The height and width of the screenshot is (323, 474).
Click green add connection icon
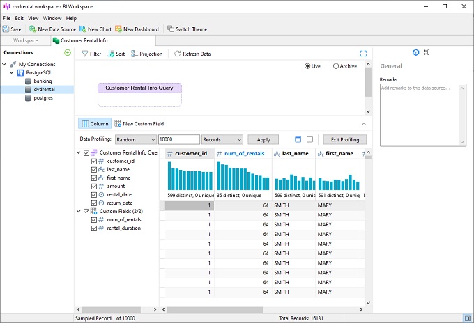[x=68, y=52]
